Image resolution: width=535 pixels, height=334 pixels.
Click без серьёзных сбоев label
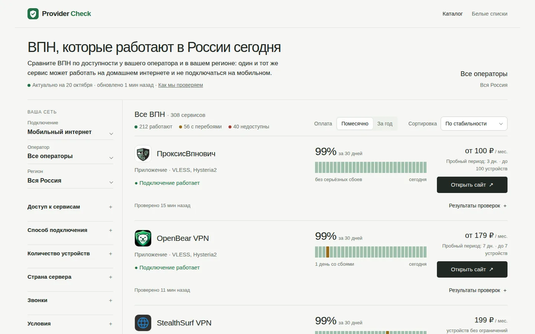point(338,180)
